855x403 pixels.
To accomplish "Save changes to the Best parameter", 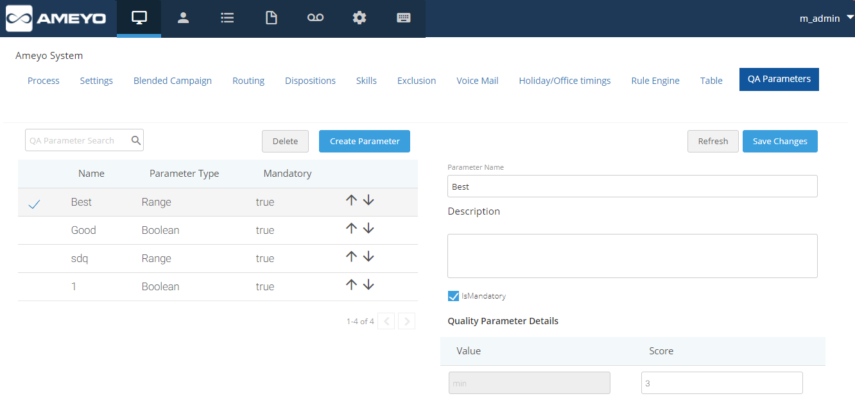I will (x=780, y=141).
